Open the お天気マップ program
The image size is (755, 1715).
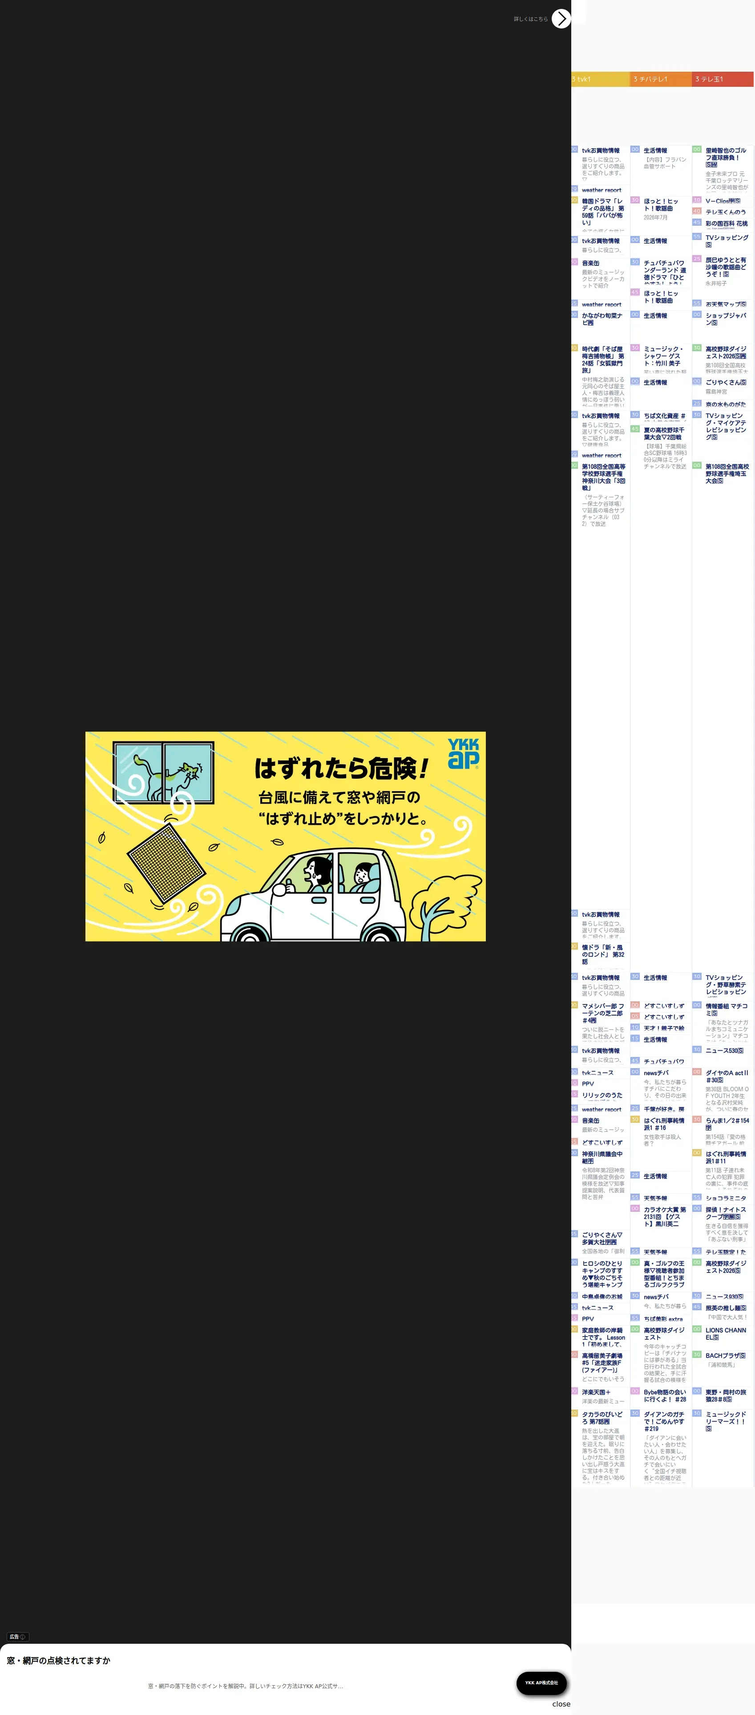[726, 304]
